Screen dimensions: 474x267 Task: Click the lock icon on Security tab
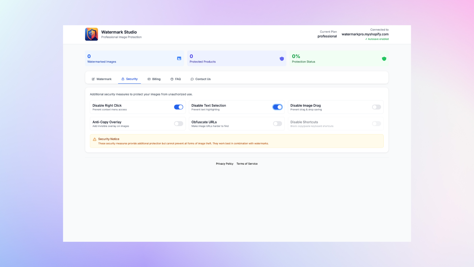click(123, 79)
